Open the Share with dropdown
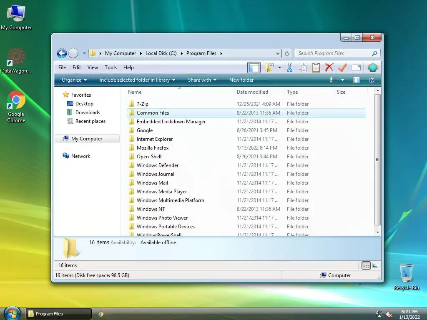This screenshot has width=427, height=320. pos(202,80)
